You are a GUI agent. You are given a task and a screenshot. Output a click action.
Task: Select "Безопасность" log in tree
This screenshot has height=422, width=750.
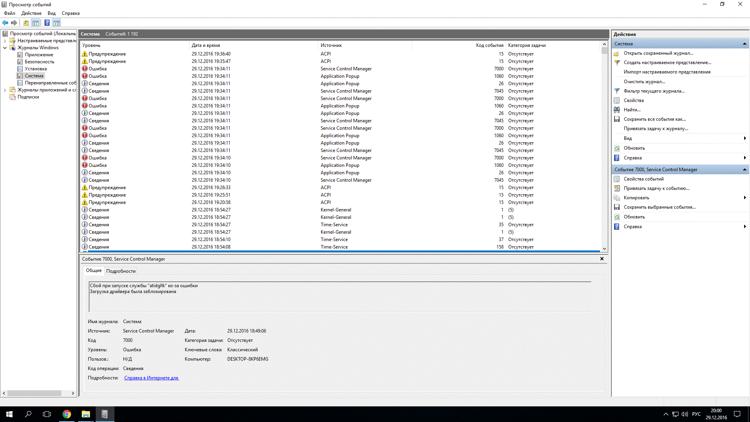39,62
